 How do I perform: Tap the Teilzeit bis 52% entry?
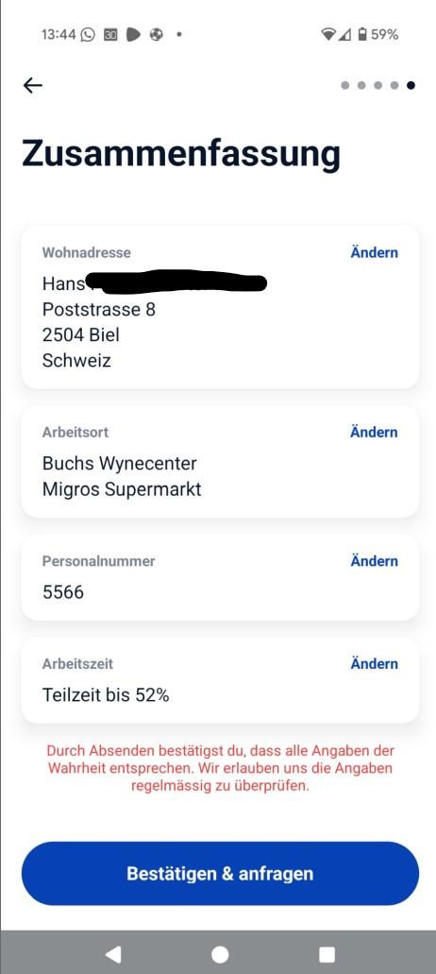pyautogui.click(x=106, y=694)
